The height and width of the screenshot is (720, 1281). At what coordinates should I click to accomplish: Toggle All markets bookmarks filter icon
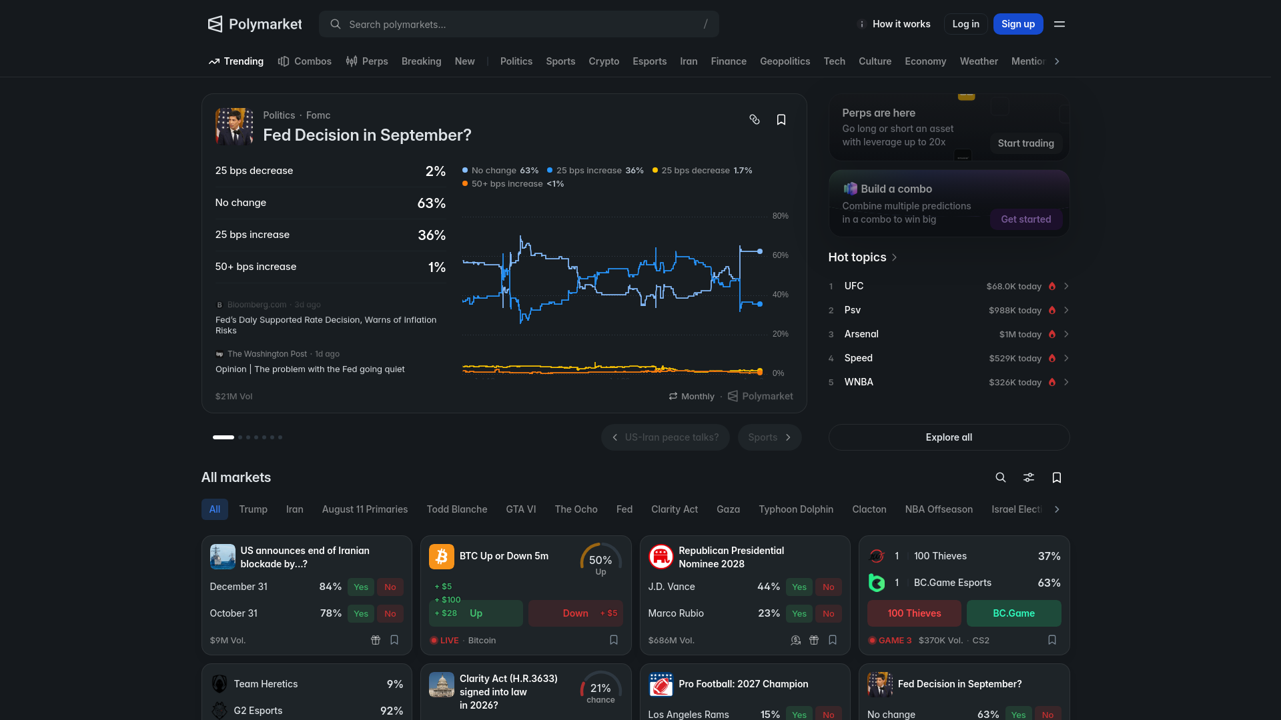point(1057,477)
